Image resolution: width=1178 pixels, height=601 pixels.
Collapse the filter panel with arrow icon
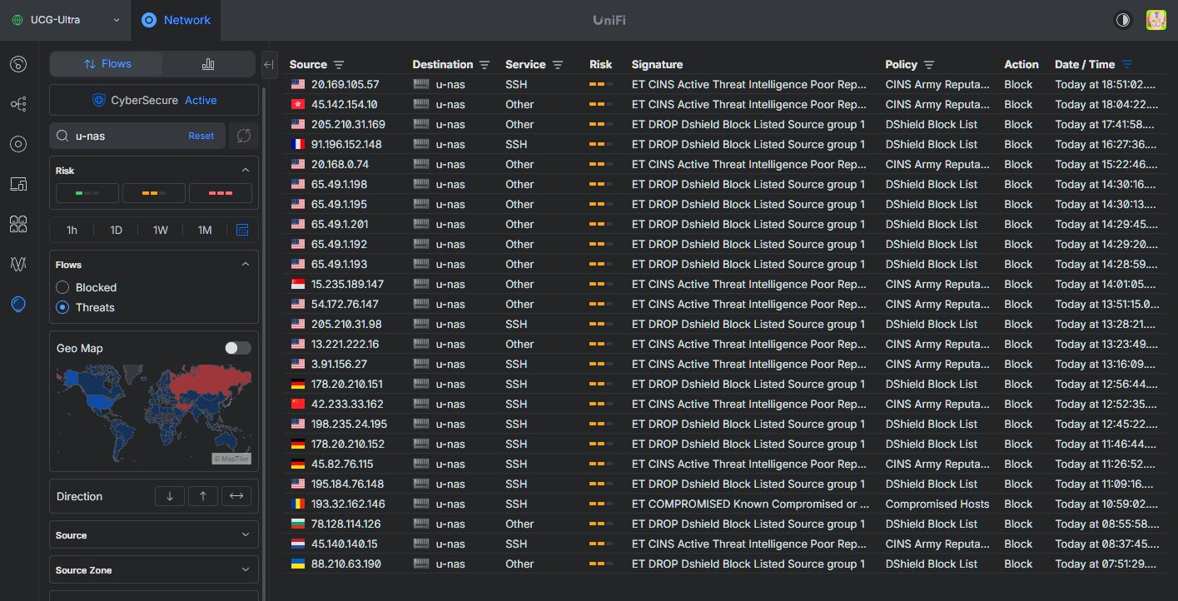tap(269, 64)
